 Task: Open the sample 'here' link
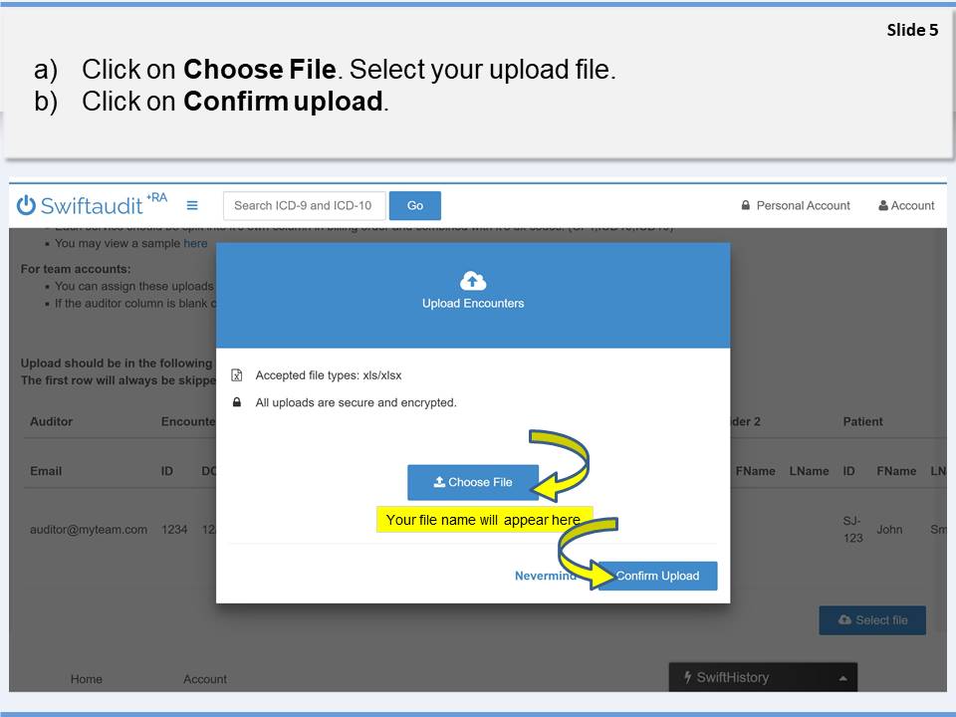click(195, 243)
